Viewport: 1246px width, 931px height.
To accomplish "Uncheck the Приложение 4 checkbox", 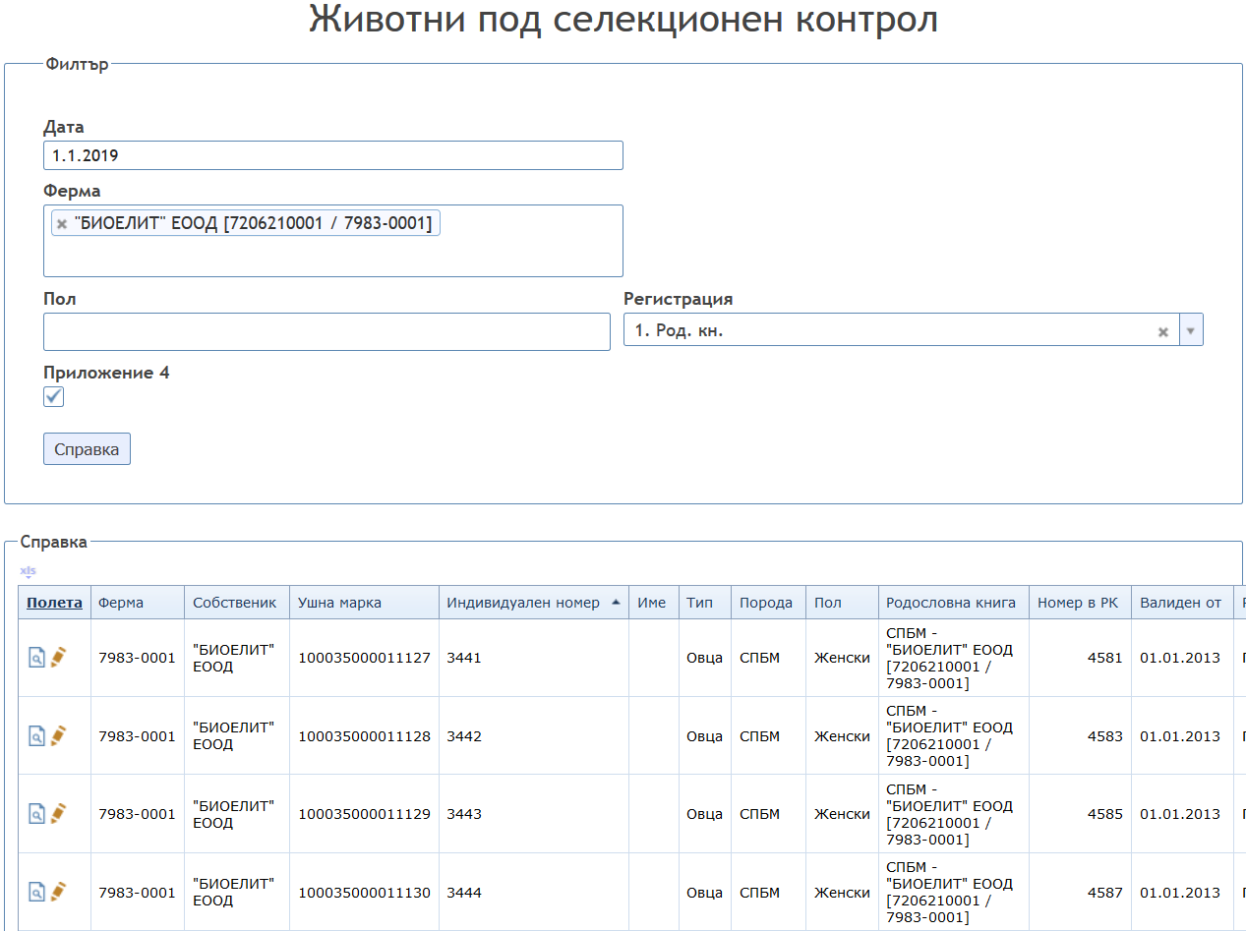I will 54,397.
